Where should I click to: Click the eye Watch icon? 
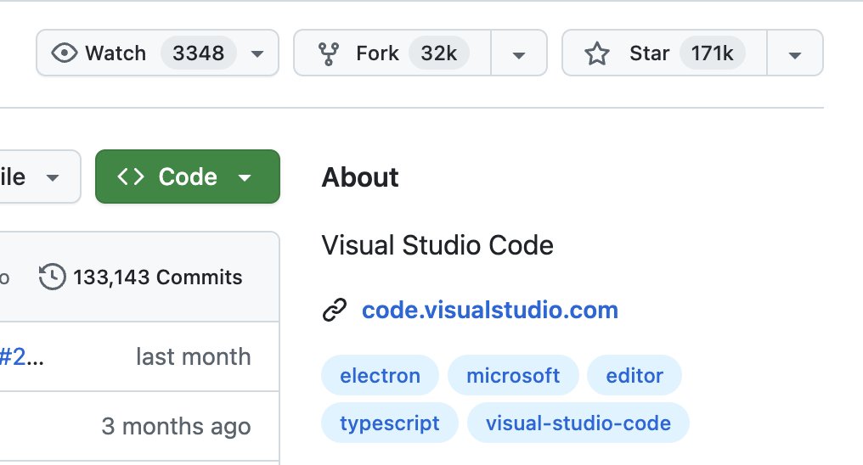[64, 53]
